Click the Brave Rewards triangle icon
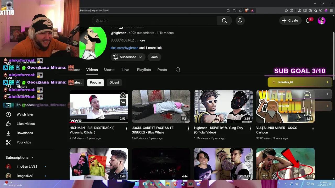The width and height of the screenshot is (335, 188). click(x=252, y=10)
